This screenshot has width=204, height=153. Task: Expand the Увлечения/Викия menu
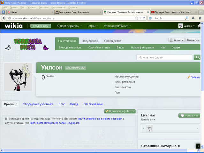(117, 26)
